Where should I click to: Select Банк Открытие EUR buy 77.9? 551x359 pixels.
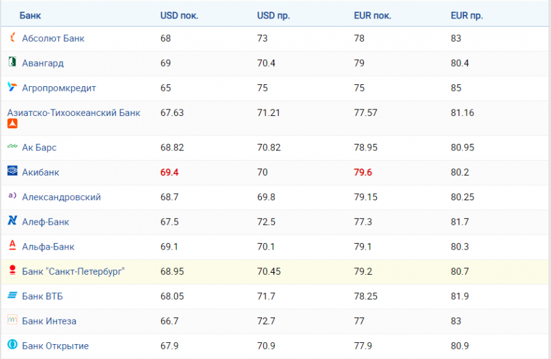pos(363,346)
